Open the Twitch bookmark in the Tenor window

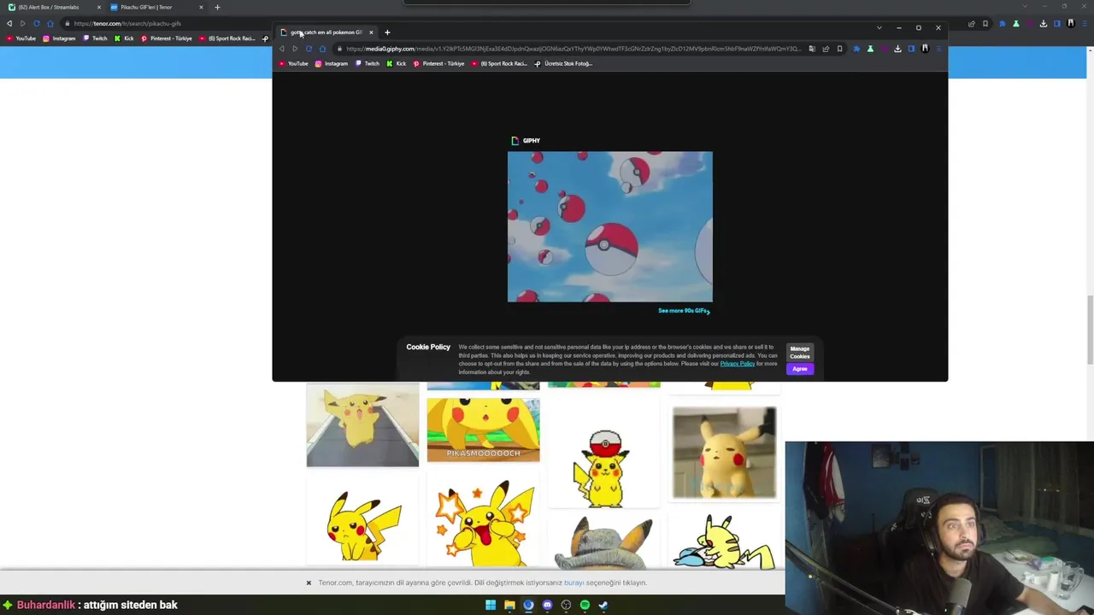point(95,38)
